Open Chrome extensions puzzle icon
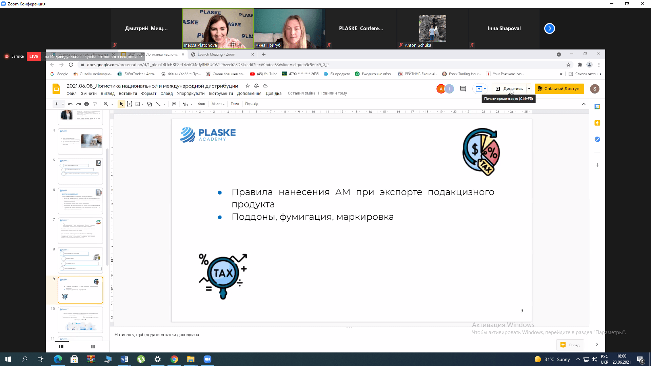This screenshot has width=651, height=366. click(580, 65)
